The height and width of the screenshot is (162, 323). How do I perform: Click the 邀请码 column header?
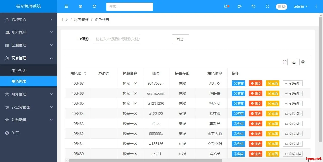[x=104, y=73]
